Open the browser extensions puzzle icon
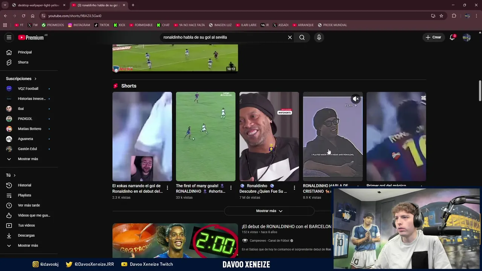Screen dimensions: 482x271 (x=454, y=16)
